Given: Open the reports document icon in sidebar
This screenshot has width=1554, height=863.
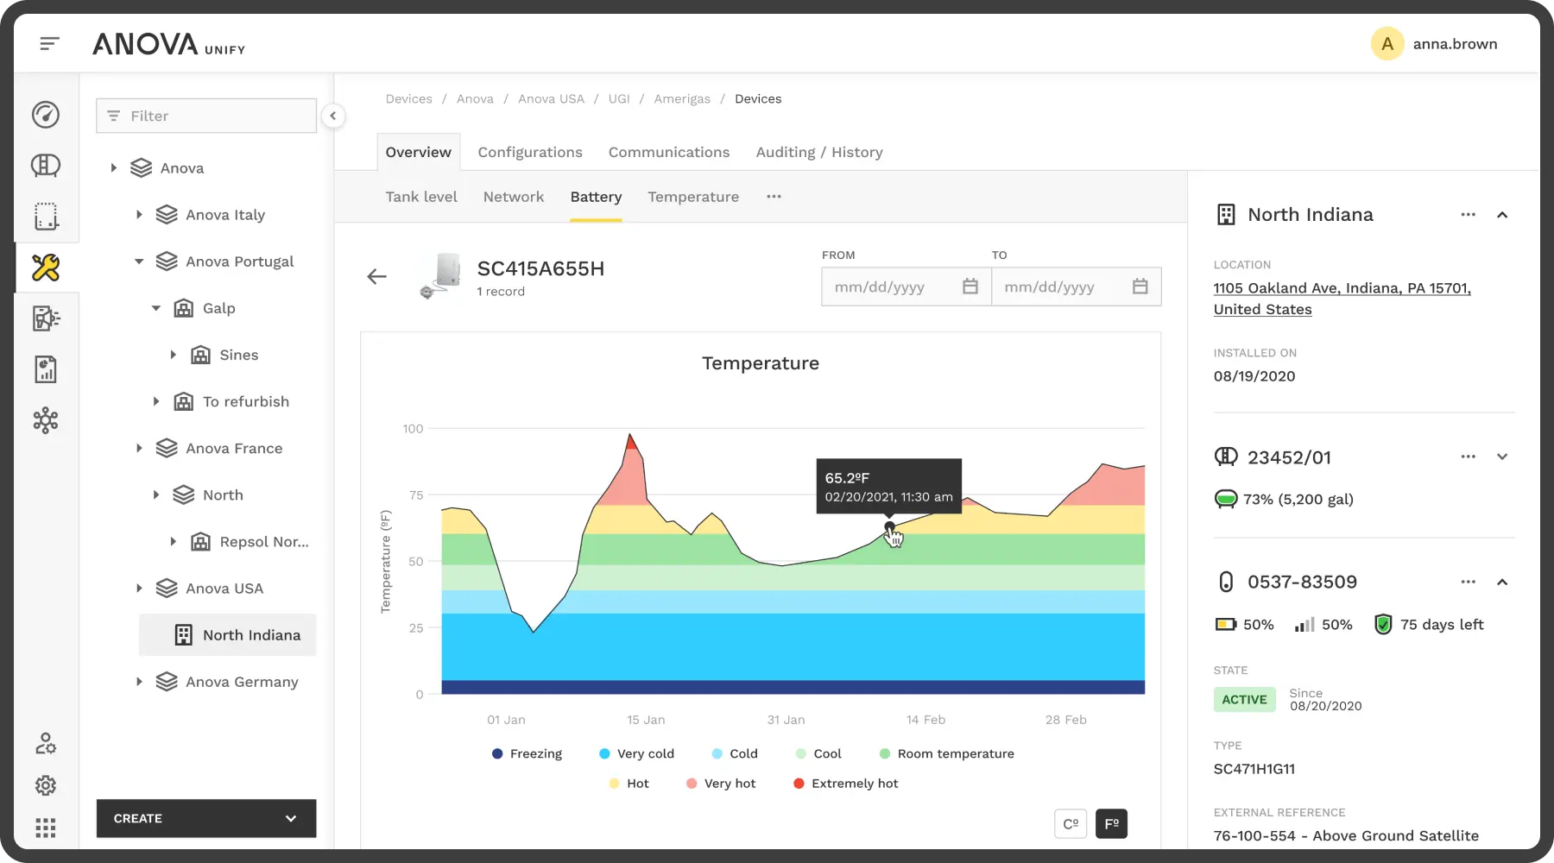Looking at the screenshot, I should tap(46, 369).
